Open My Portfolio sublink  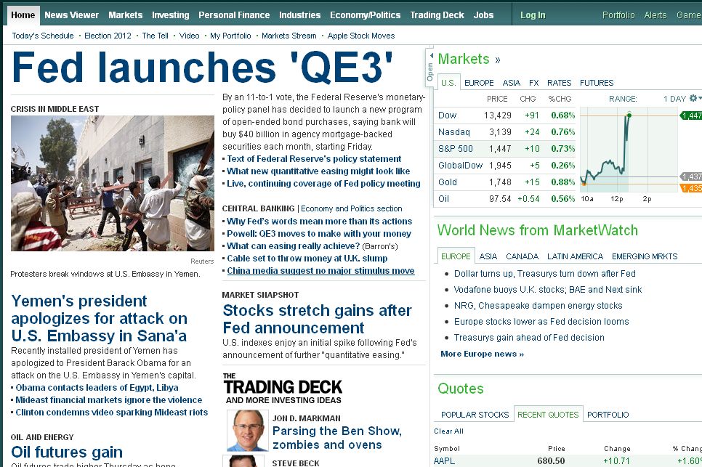click(230, 36)
